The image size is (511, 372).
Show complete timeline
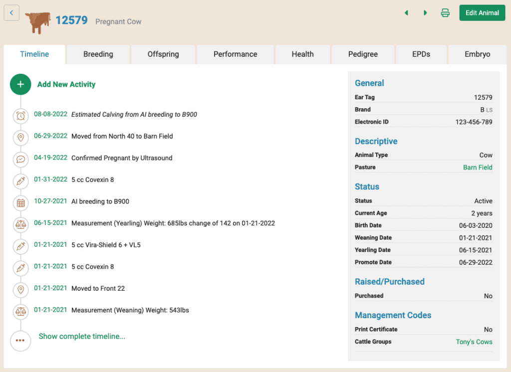[82, 336]
